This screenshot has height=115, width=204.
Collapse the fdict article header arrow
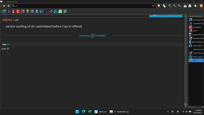tap(8, 44)
